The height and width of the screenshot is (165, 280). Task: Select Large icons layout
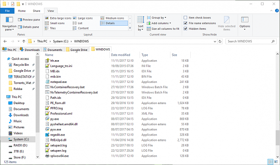click(83, 18)
